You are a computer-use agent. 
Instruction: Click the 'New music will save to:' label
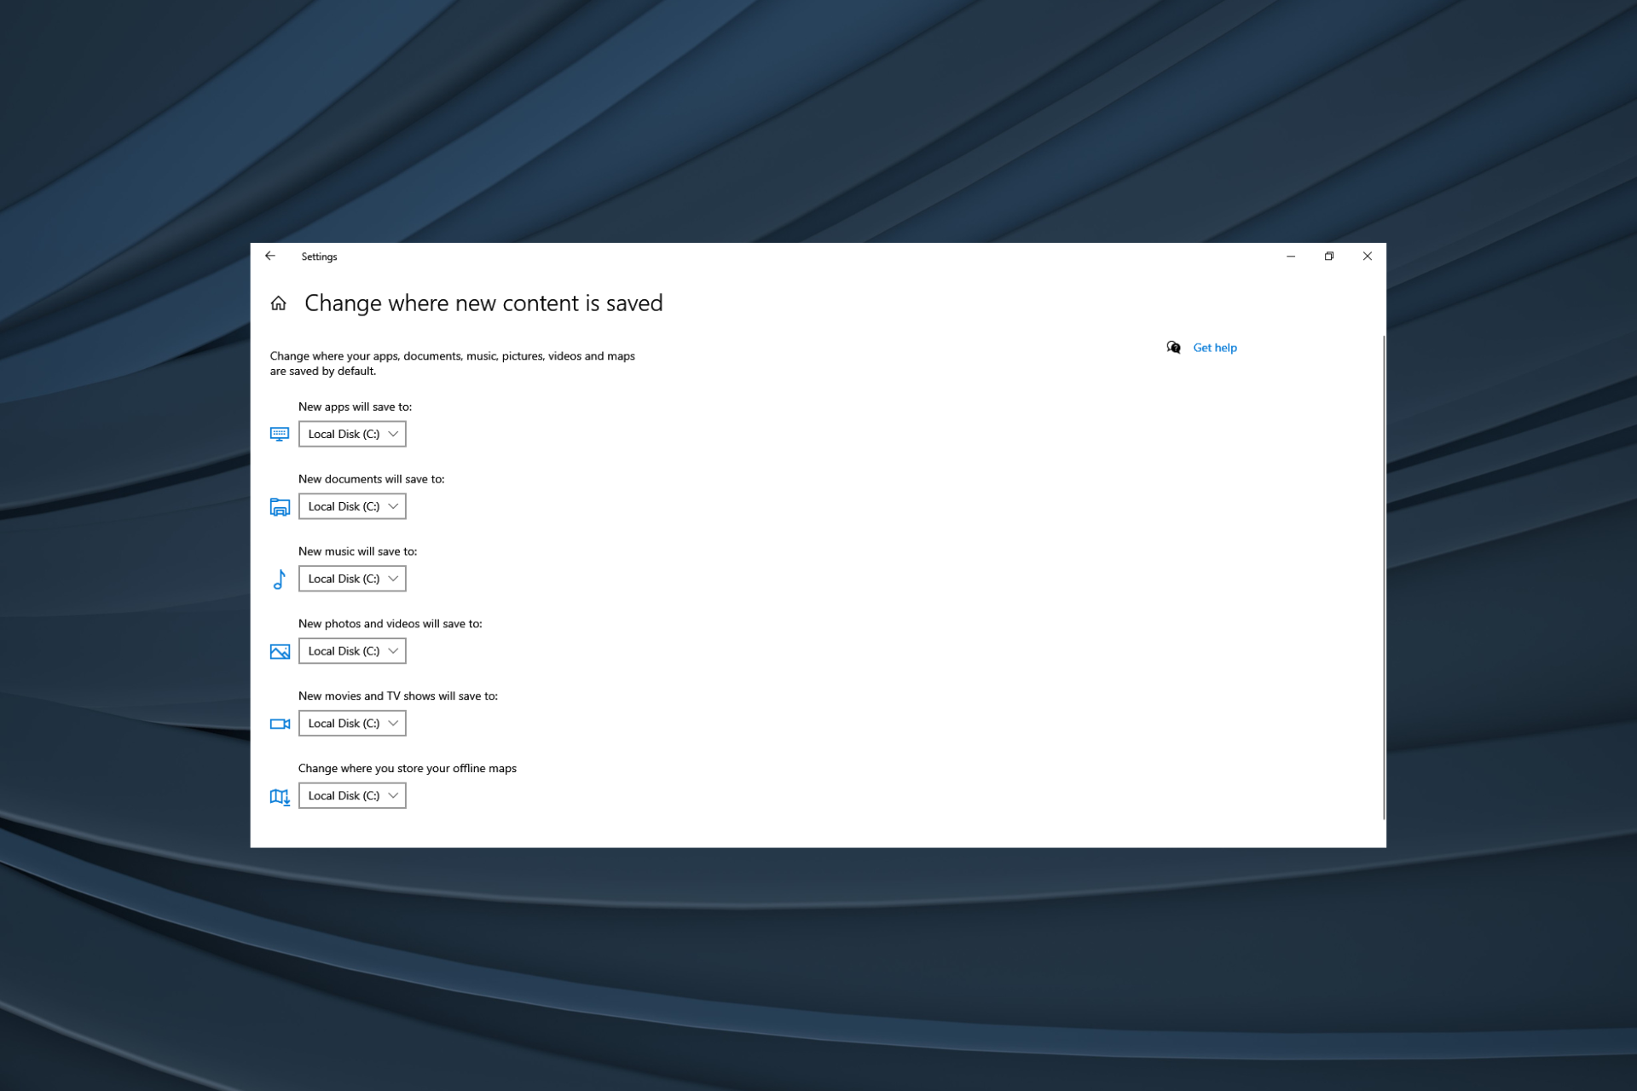coord(357,551)
